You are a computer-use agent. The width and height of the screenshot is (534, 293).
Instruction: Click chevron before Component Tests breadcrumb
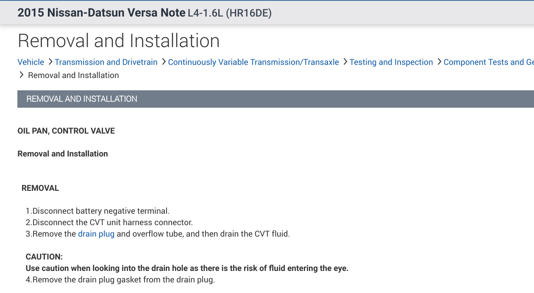click(x=439, y=62)
